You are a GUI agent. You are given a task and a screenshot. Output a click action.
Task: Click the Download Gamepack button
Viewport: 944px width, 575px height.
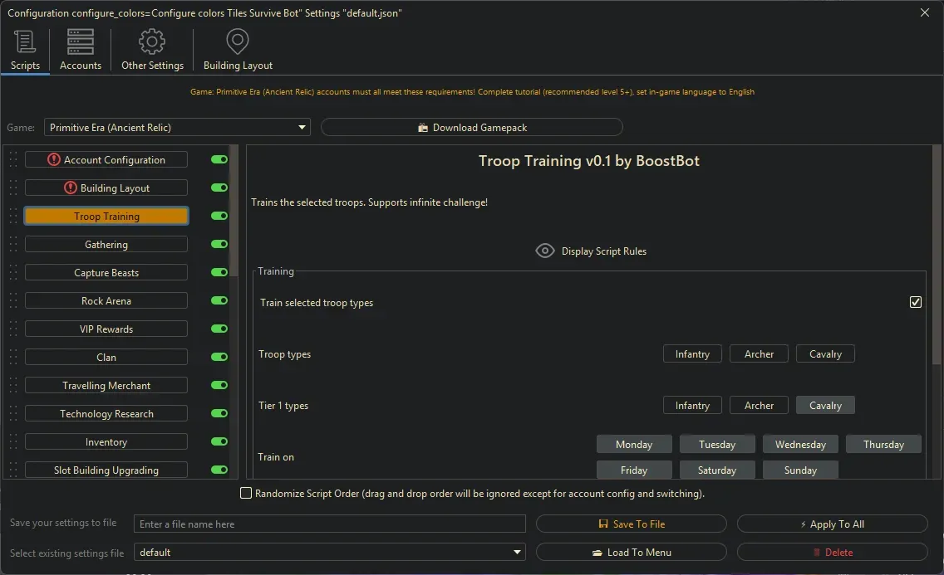(x=471, y=128)
